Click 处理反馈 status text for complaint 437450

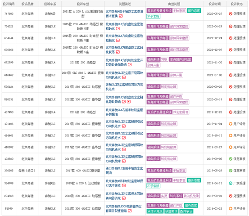239,112
